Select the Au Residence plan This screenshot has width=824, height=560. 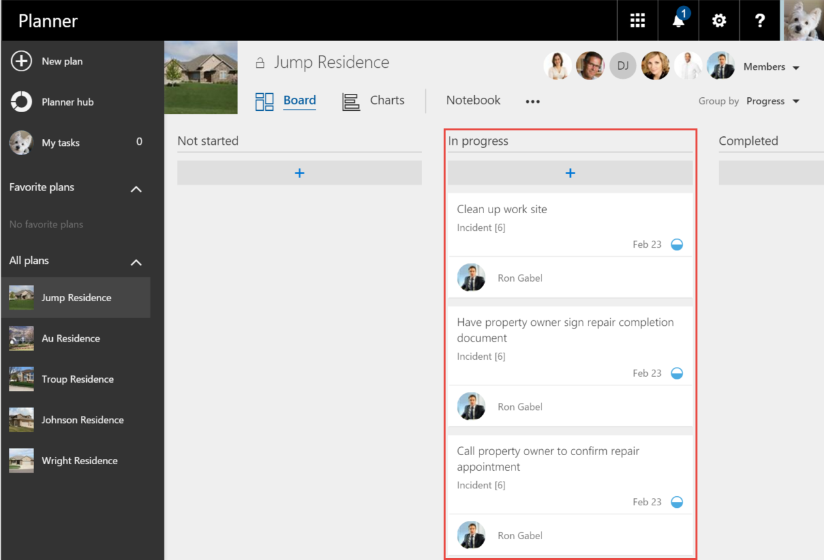click(72, 338)
